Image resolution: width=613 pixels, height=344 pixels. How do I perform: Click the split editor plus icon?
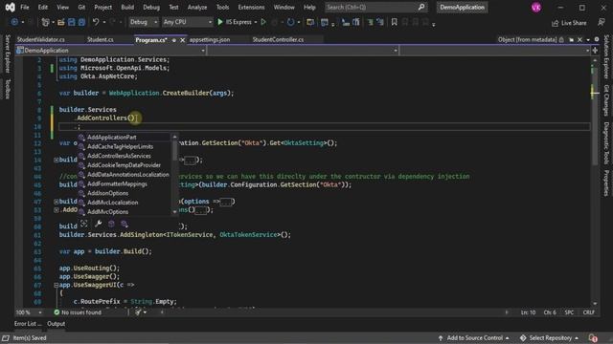pos(595,51)
